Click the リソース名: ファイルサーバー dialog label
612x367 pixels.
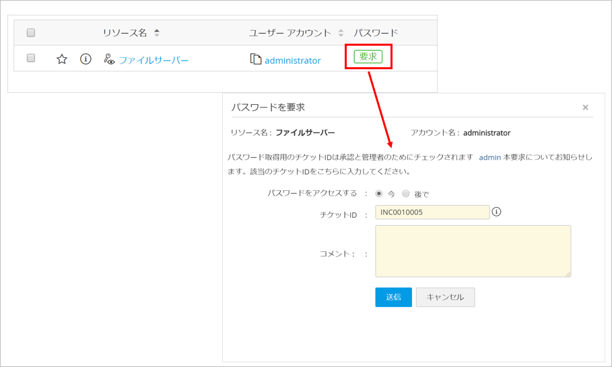pyautogui.click(x=283, y=133)
